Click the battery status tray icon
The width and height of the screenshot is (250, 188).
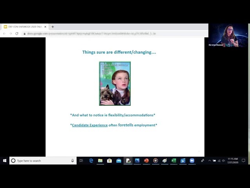pyautogui.click(x=214, y=161)
